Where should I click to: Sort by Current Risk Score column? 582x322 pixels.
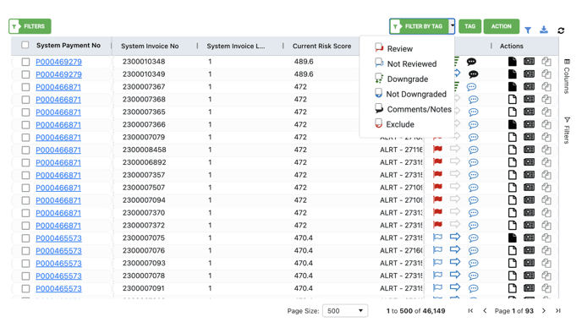[321, 46]
